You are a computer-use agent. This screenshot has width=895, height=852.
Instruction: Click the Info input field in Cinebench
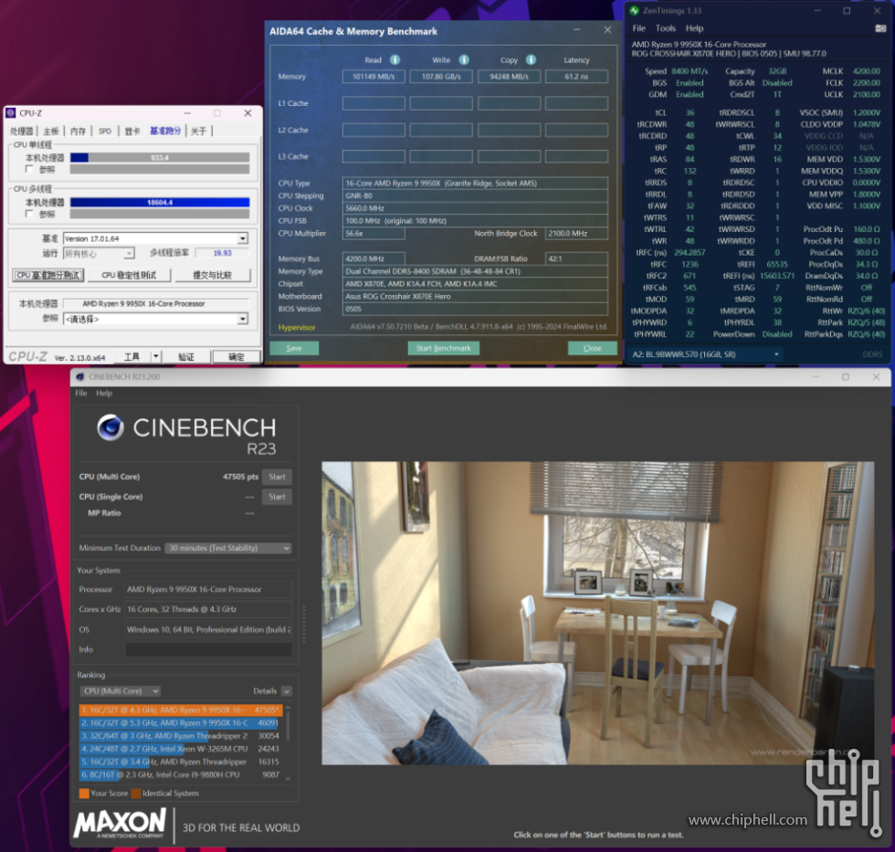pyautogui.click(x=208, y=649)
